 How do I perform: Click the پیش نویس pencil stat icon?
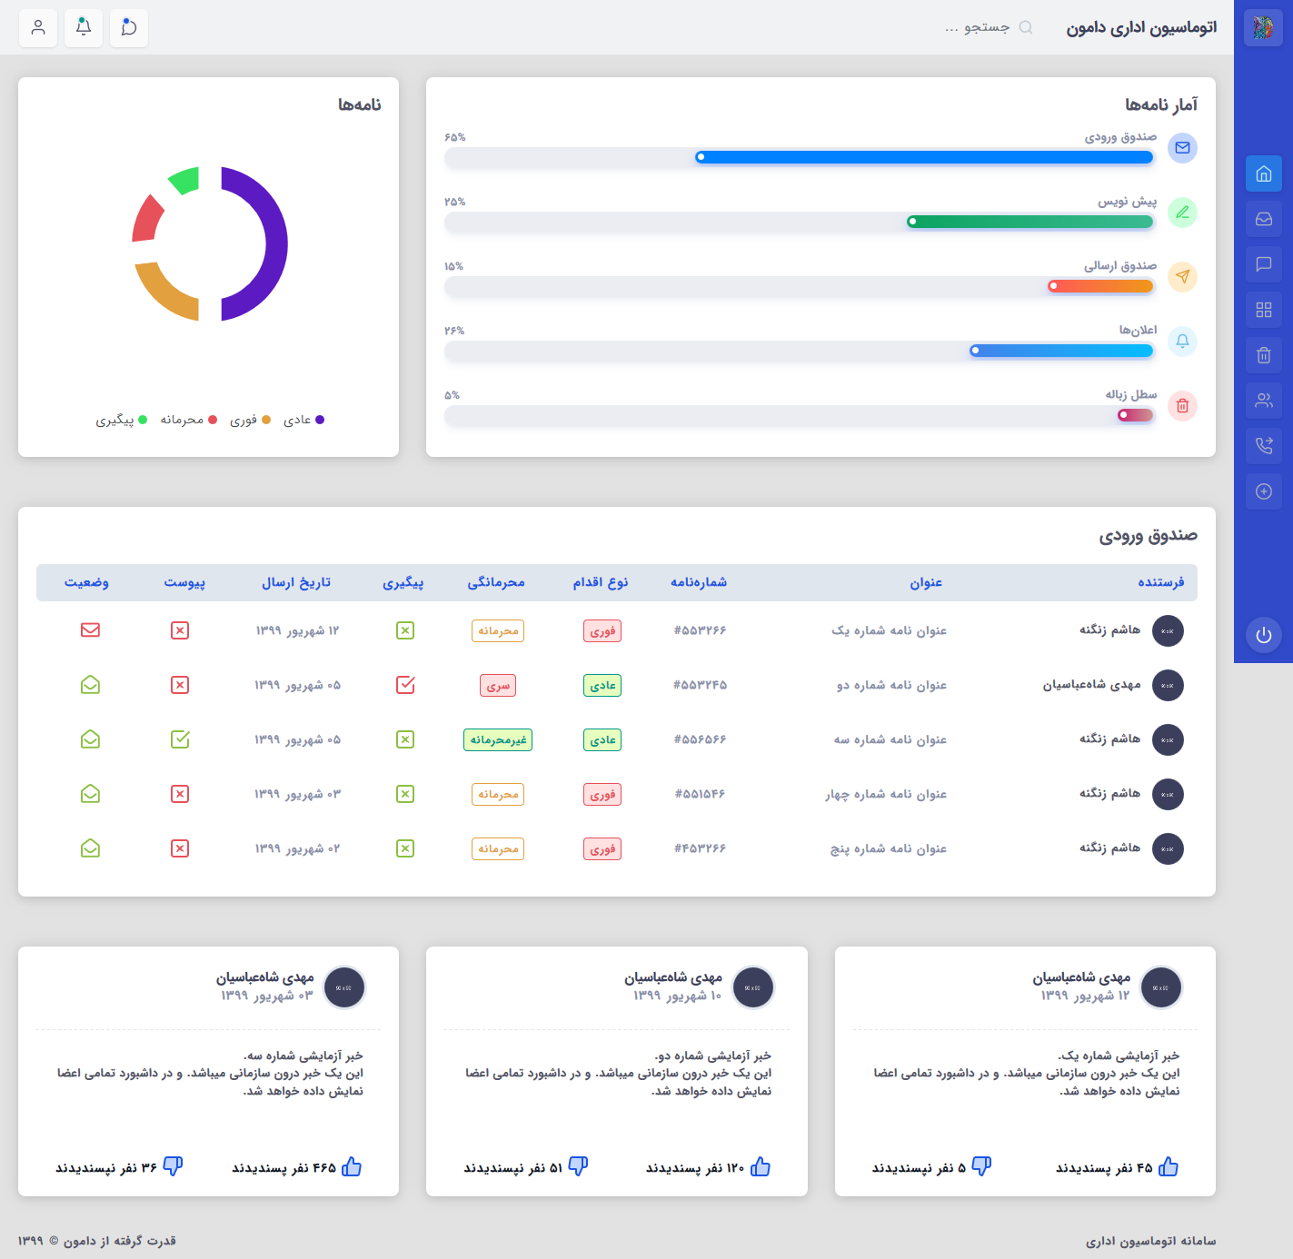pos(1182,213)
